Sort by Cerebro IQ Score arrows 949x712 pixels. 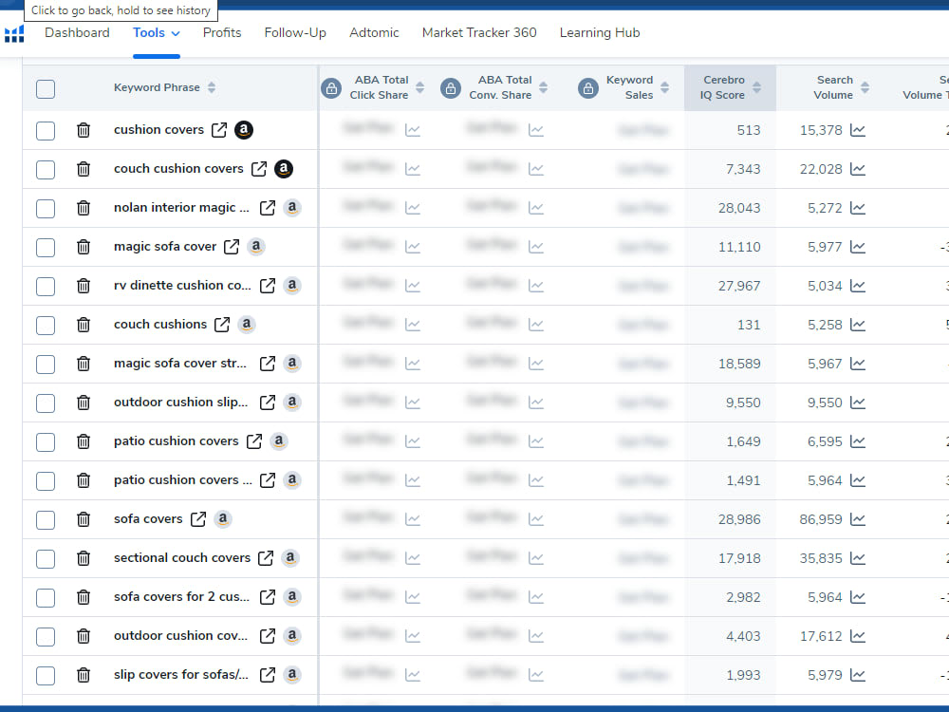(x=756, y=87)
